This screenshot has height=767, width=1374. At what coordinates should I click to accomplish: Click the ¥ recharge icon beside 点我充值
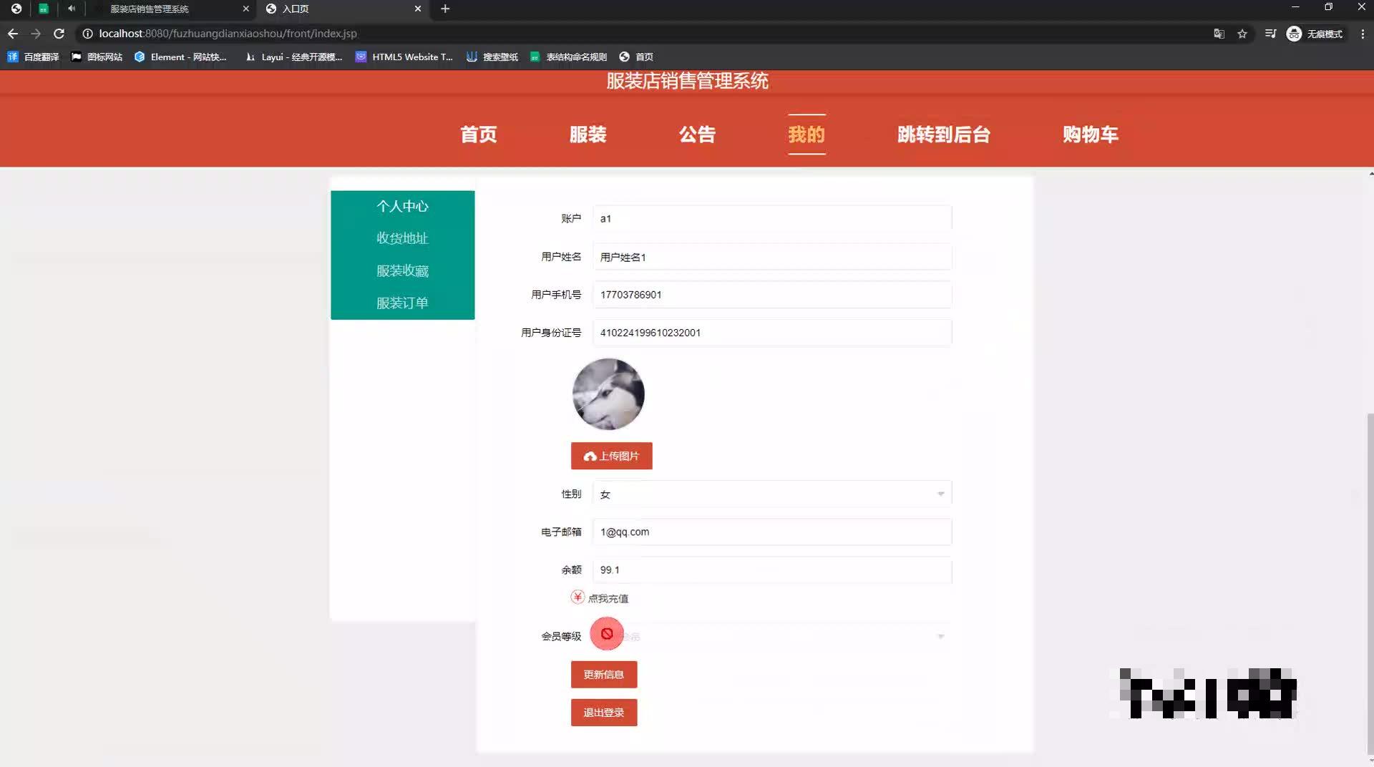(x=578, y=597)
